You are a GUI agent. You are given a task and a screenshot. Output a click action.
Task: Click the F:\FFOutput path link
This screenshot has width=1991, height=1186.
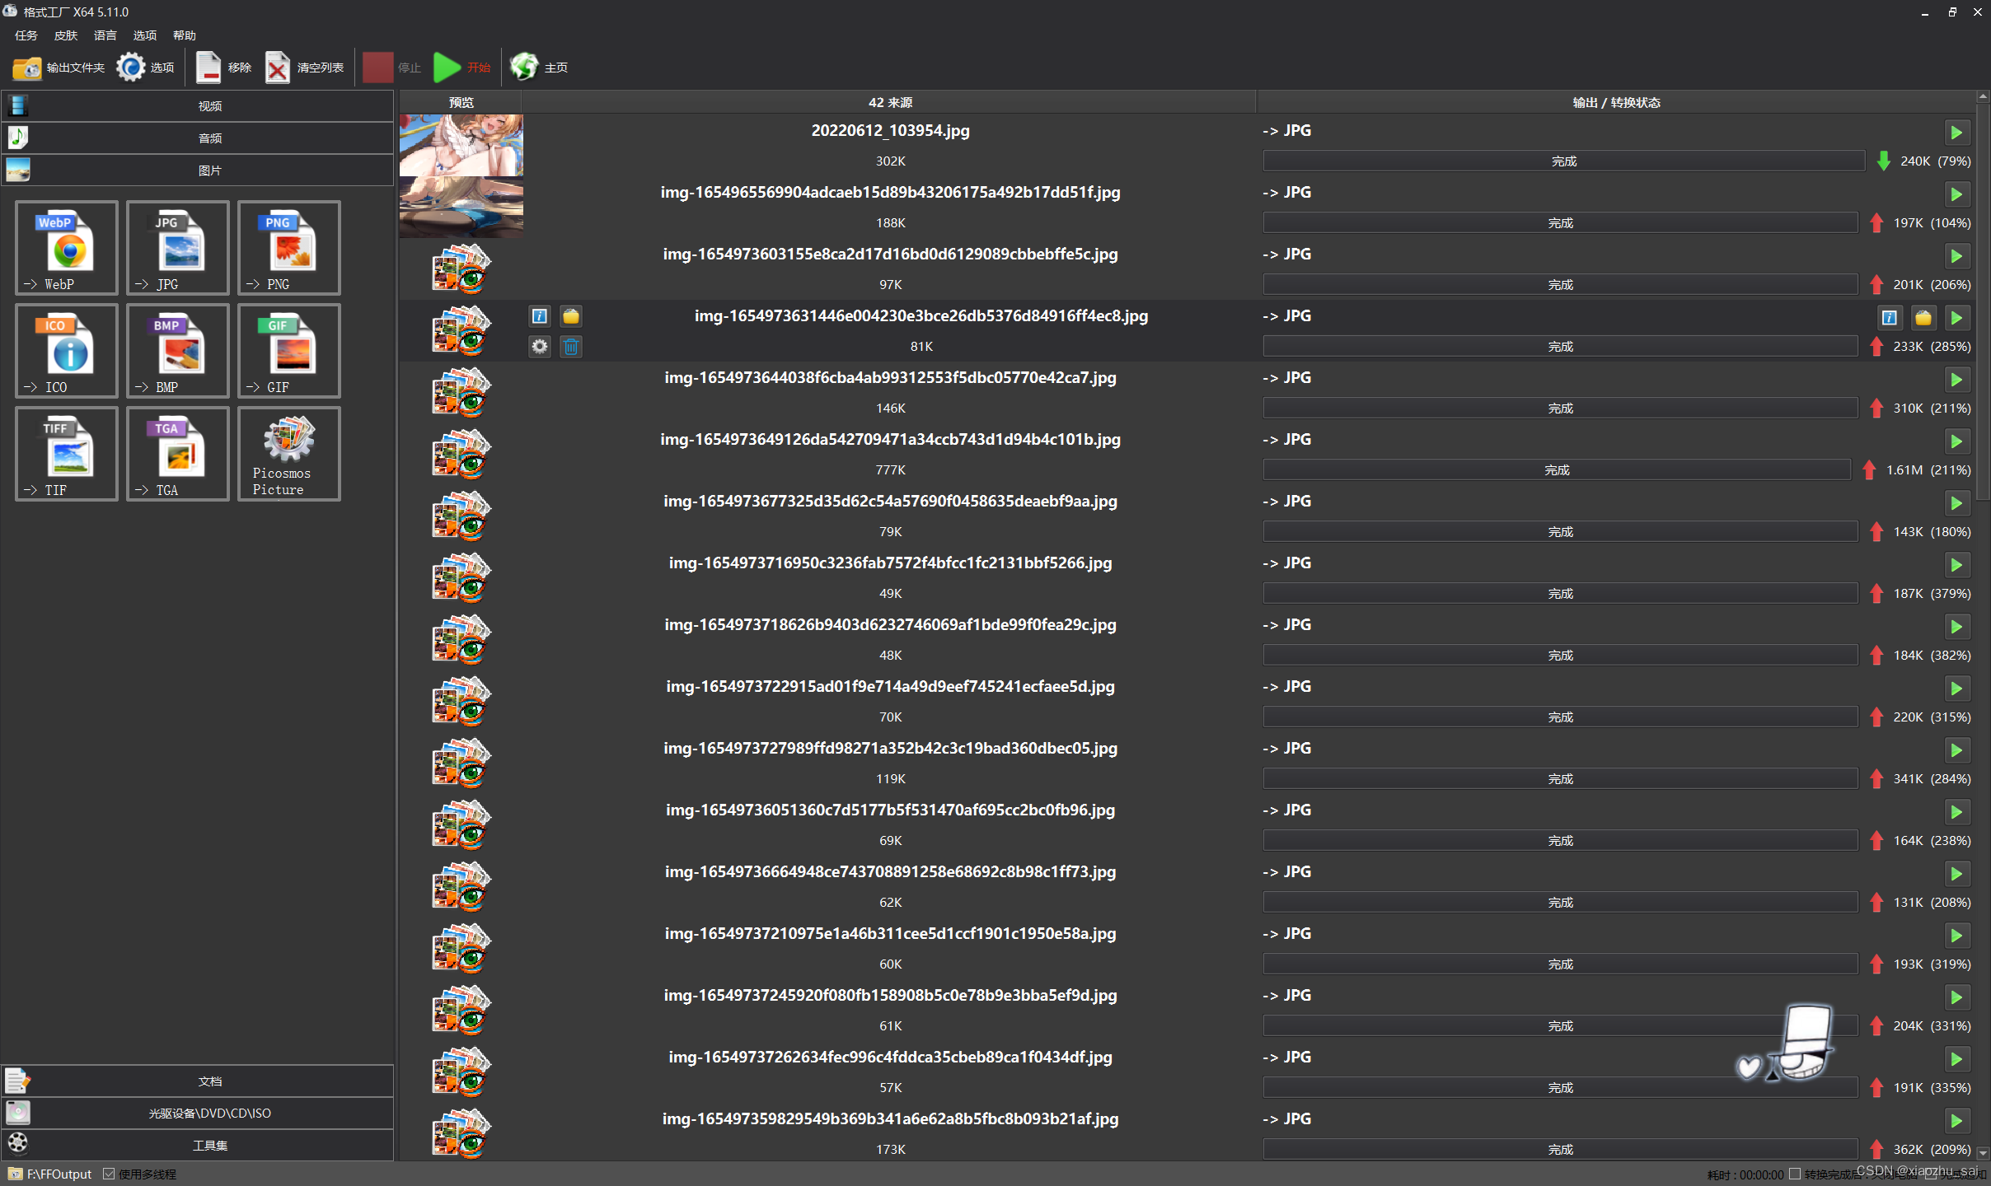pos(59,1174)
